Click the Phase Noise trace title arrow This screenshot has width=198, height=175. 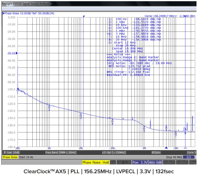(3, 13)
